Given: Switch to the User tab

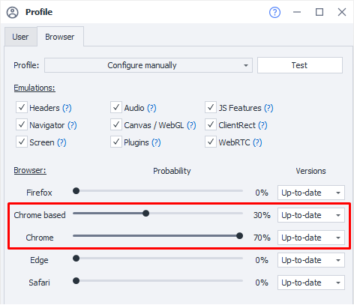Looking at the screenshot, I should click(20, 37).
